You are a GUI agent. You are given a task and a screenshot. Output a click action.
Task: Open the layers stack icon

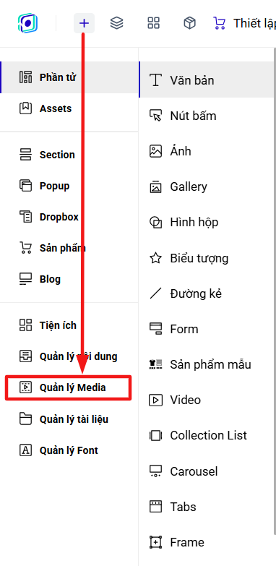[x=116, y=23]
